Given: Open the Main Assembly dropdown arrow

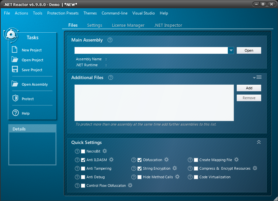Looking at the screenshot, I should pyautogui.click(x=230, y=50).
